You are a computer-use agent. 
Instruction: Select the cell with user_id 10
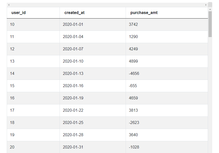click(12, 24)
